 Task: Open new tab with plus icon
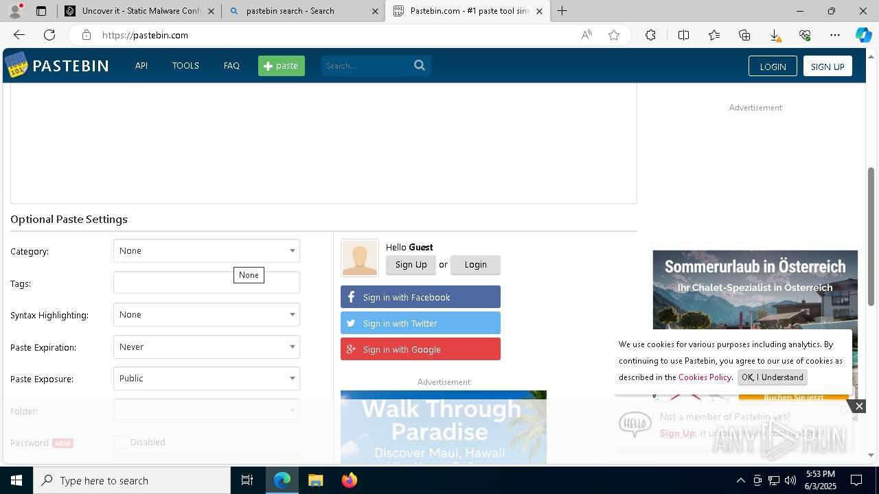click(x=562, y=11)
